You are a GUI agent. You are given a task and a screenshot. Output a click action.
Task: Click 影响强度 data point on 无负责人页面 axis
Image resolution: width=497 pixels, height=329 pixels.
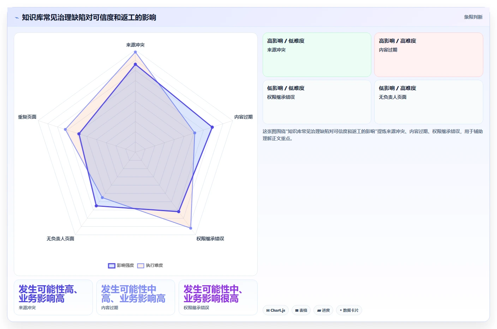point(96,206)
